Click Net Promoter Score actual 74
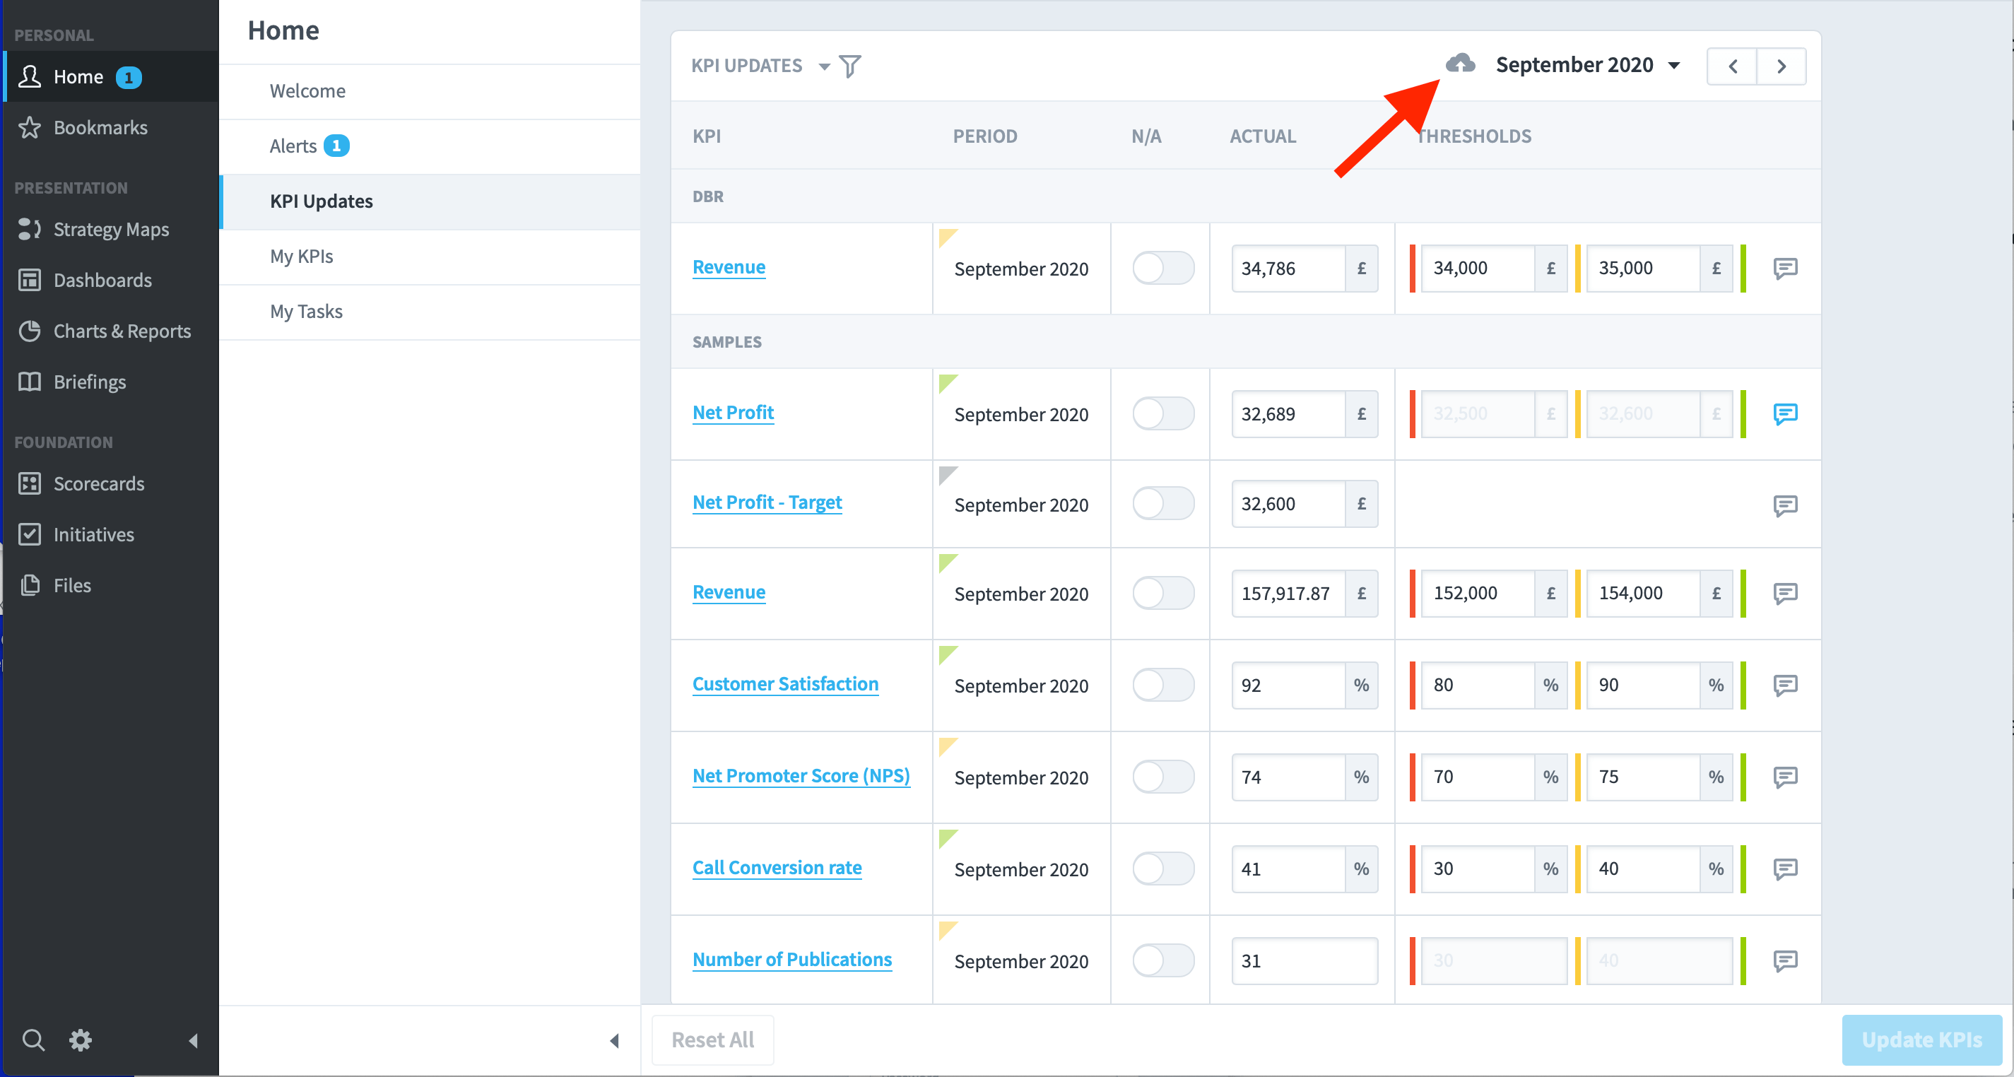The image size is (2014, 1077). point(1288,777)
